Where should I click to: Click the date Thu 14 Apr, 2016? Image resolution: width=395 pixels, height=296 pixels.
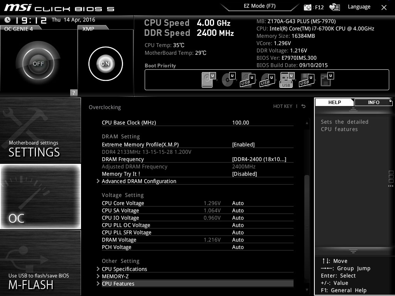73,20
